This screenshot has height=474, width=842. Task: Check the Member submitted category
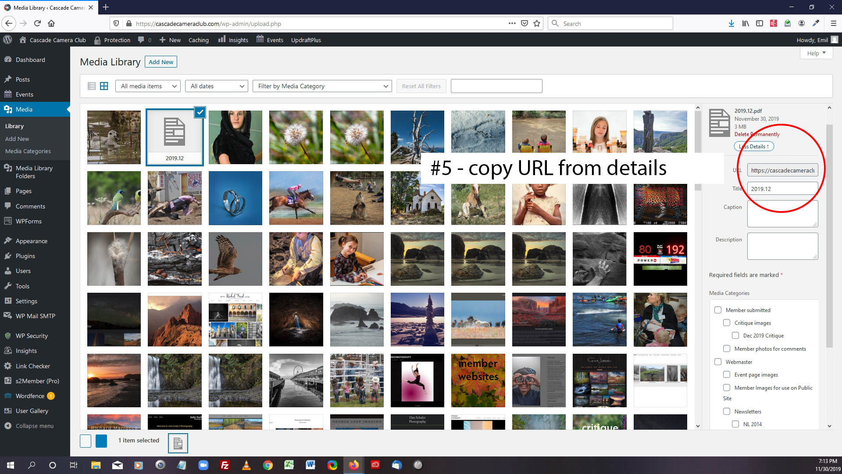718,310
